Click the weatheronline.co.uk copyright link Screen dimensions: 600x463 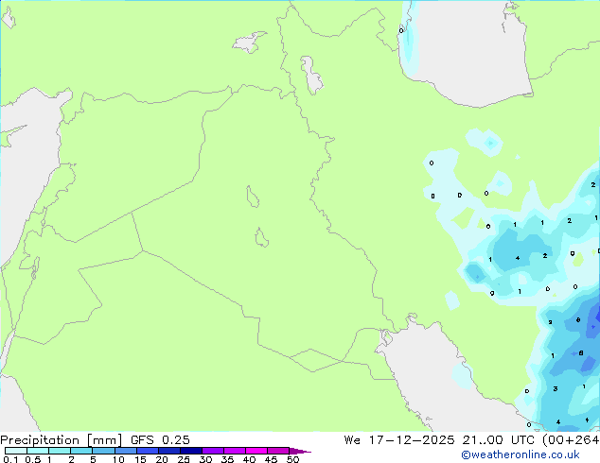click(521, 454)
